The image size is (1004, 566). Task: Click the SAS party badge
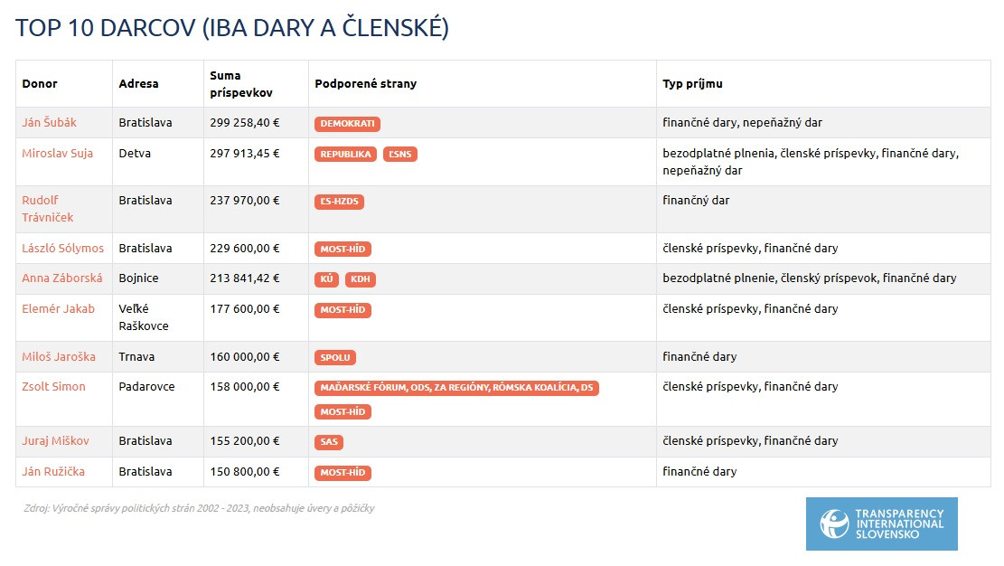point(328,442)
